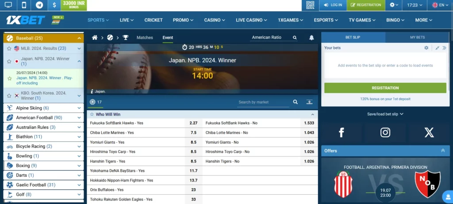Screen dimensions: 453x204
Task: Click the green REGISTRATION button in bet slip
Action: pyautogui.click(x=385, y=88)
